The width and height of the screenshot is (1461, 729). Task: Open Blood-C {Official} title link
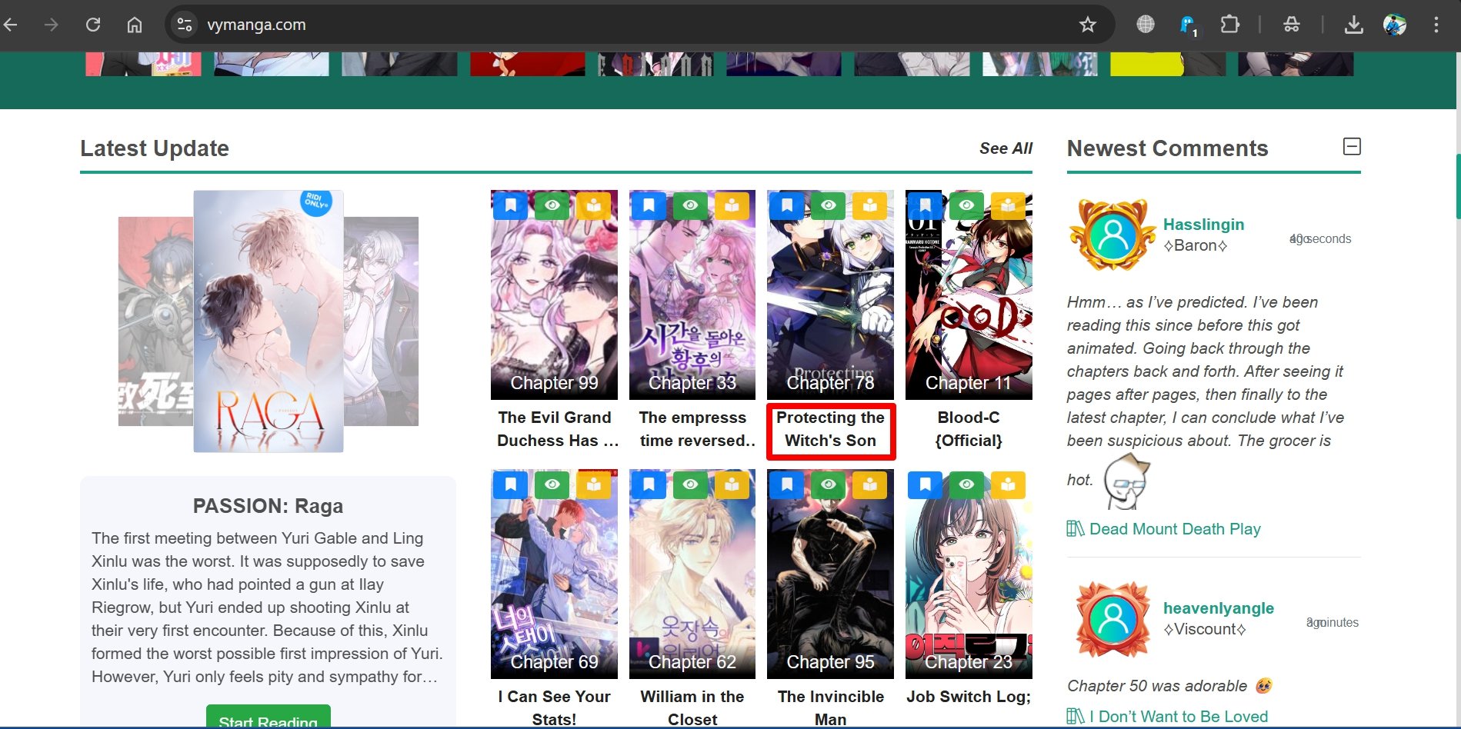969,429
